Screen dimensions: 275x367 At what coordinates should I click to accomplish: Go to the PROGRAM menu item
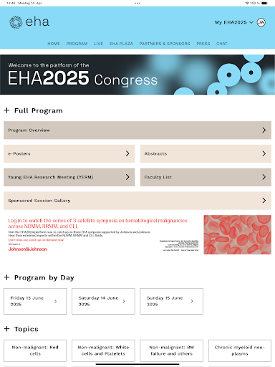click(77, 44)
